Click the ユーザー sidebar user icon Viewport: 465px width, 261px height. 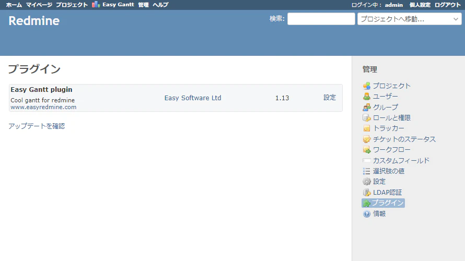(x=367, y=97)
